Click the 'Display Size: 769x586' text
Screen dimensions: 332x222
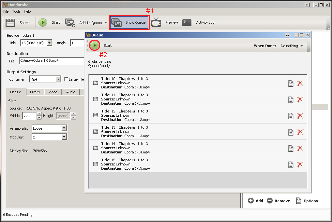(28, 151)
